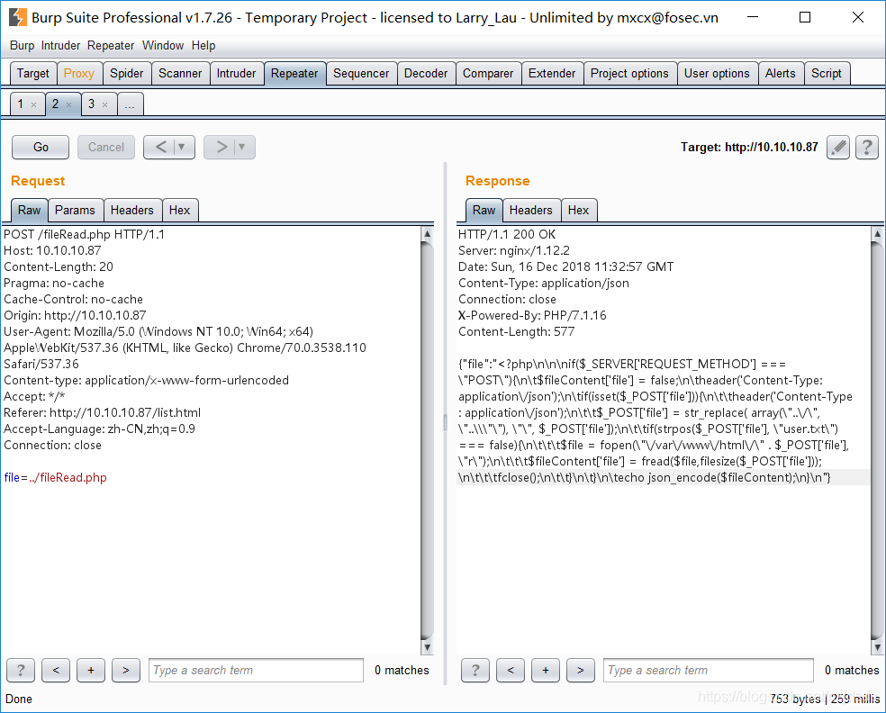The width and height of the screenshot is (886, 713).
Task: Open response search help question button
Action: pos(475,670)
